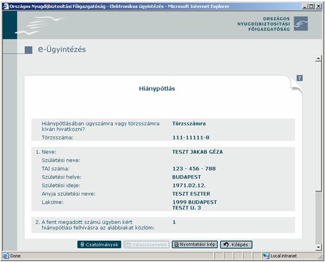Maximize the Internet Explorer window

pyautogui.click(x=311, y=7)
